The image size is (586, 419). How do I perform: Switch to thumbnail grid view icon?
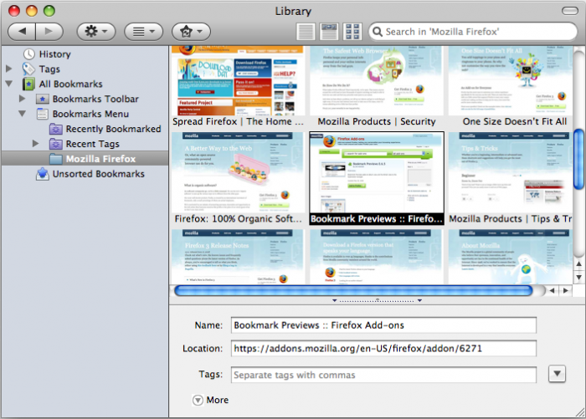coord(352,32)
